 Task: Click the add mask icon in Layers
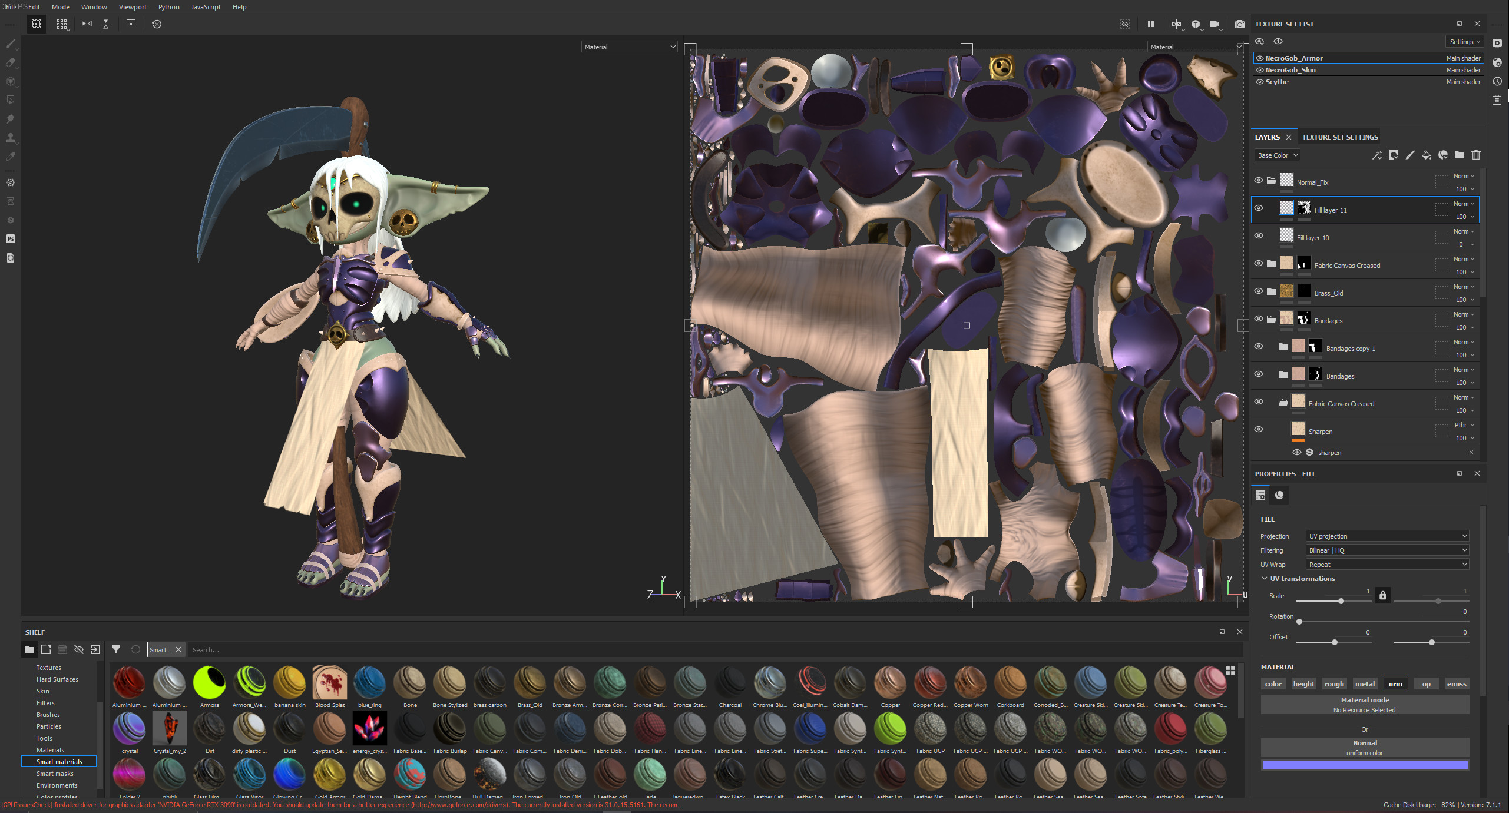[x=1394, y=155]
